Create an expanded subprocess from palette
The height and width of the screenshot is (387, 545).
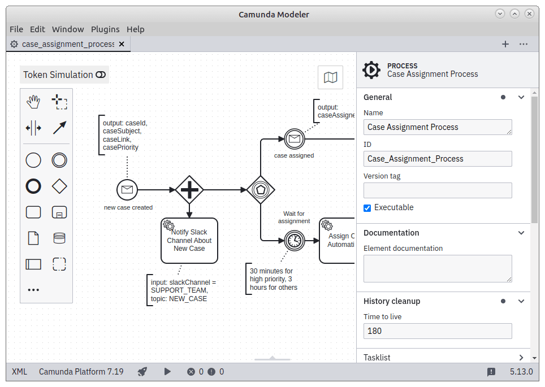[59, 212]
